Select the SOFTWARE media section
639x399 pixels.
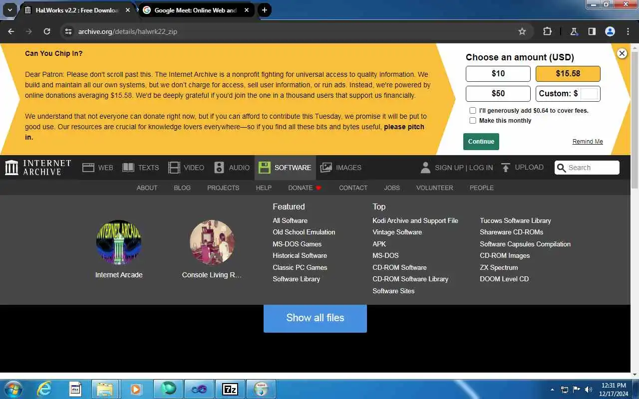285,168
